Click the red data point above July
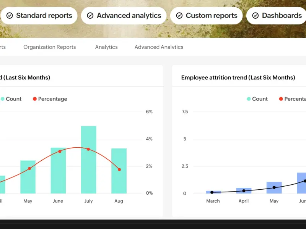The image size is (306, 229). click(88, 149)
